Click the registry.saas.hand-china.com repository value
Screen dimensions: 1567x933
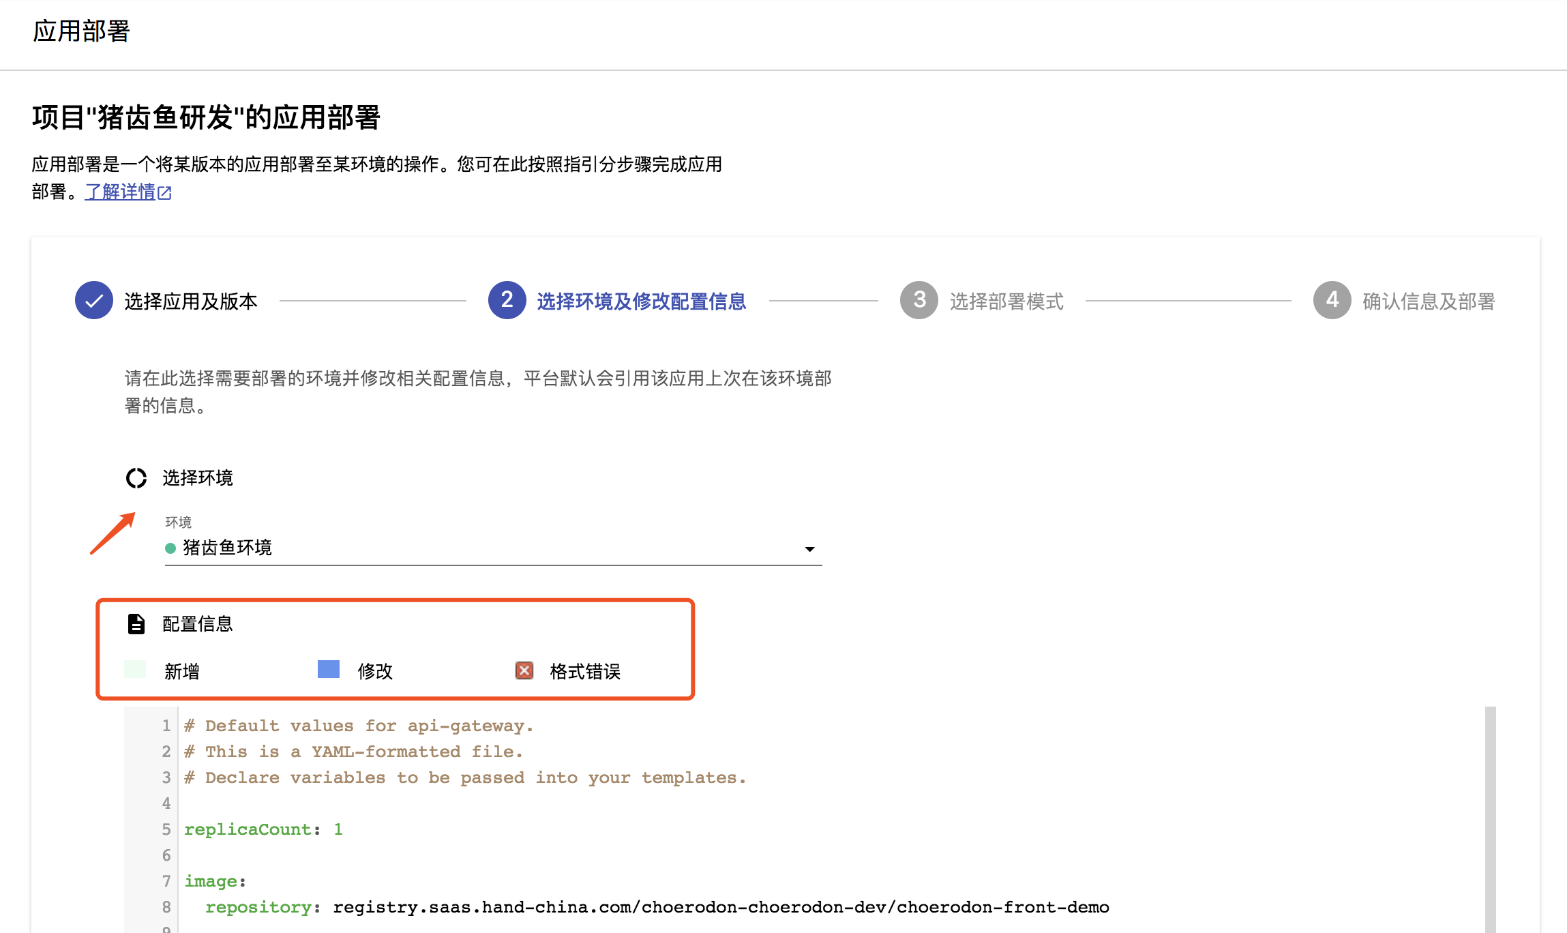(x=721, y=907)
